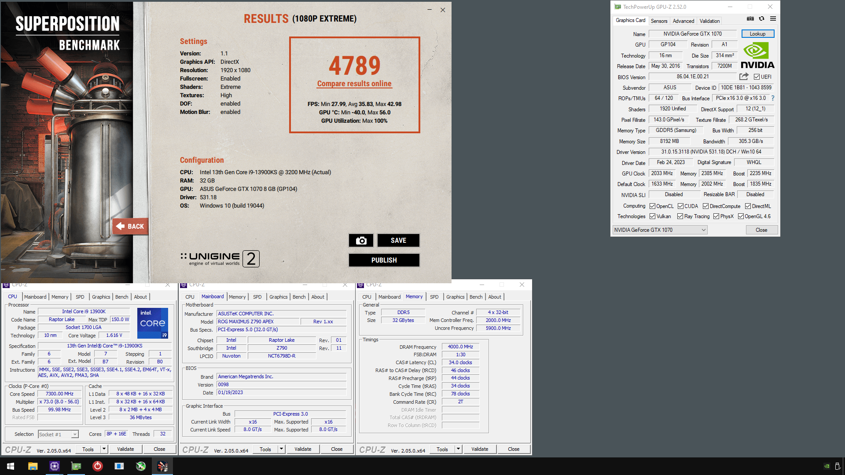Switch to the Sensors tab in GPU-Z
Screen dimensions: 845x475
659,21
